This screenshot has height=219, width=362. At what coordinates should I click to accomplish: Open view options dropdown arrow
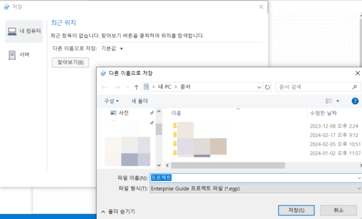pos(338,101)
